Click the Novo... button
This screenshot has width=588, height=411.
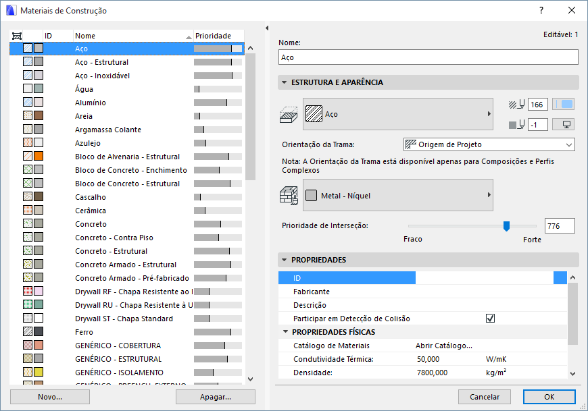(50, 397)
